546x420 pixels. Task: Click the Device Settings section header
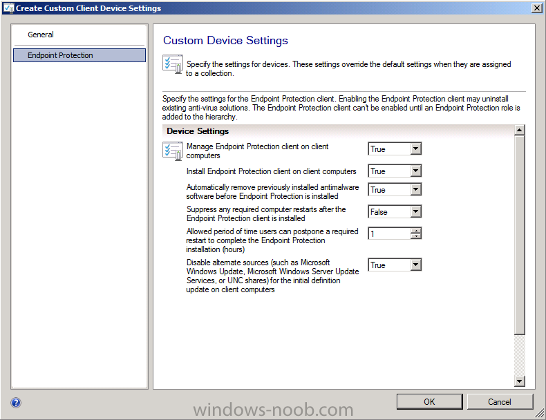pyautogui.click(x=198, y=131)
